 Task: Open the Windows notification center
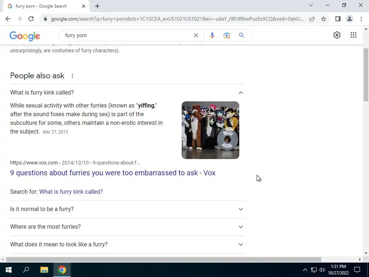(x=357, y=270)
